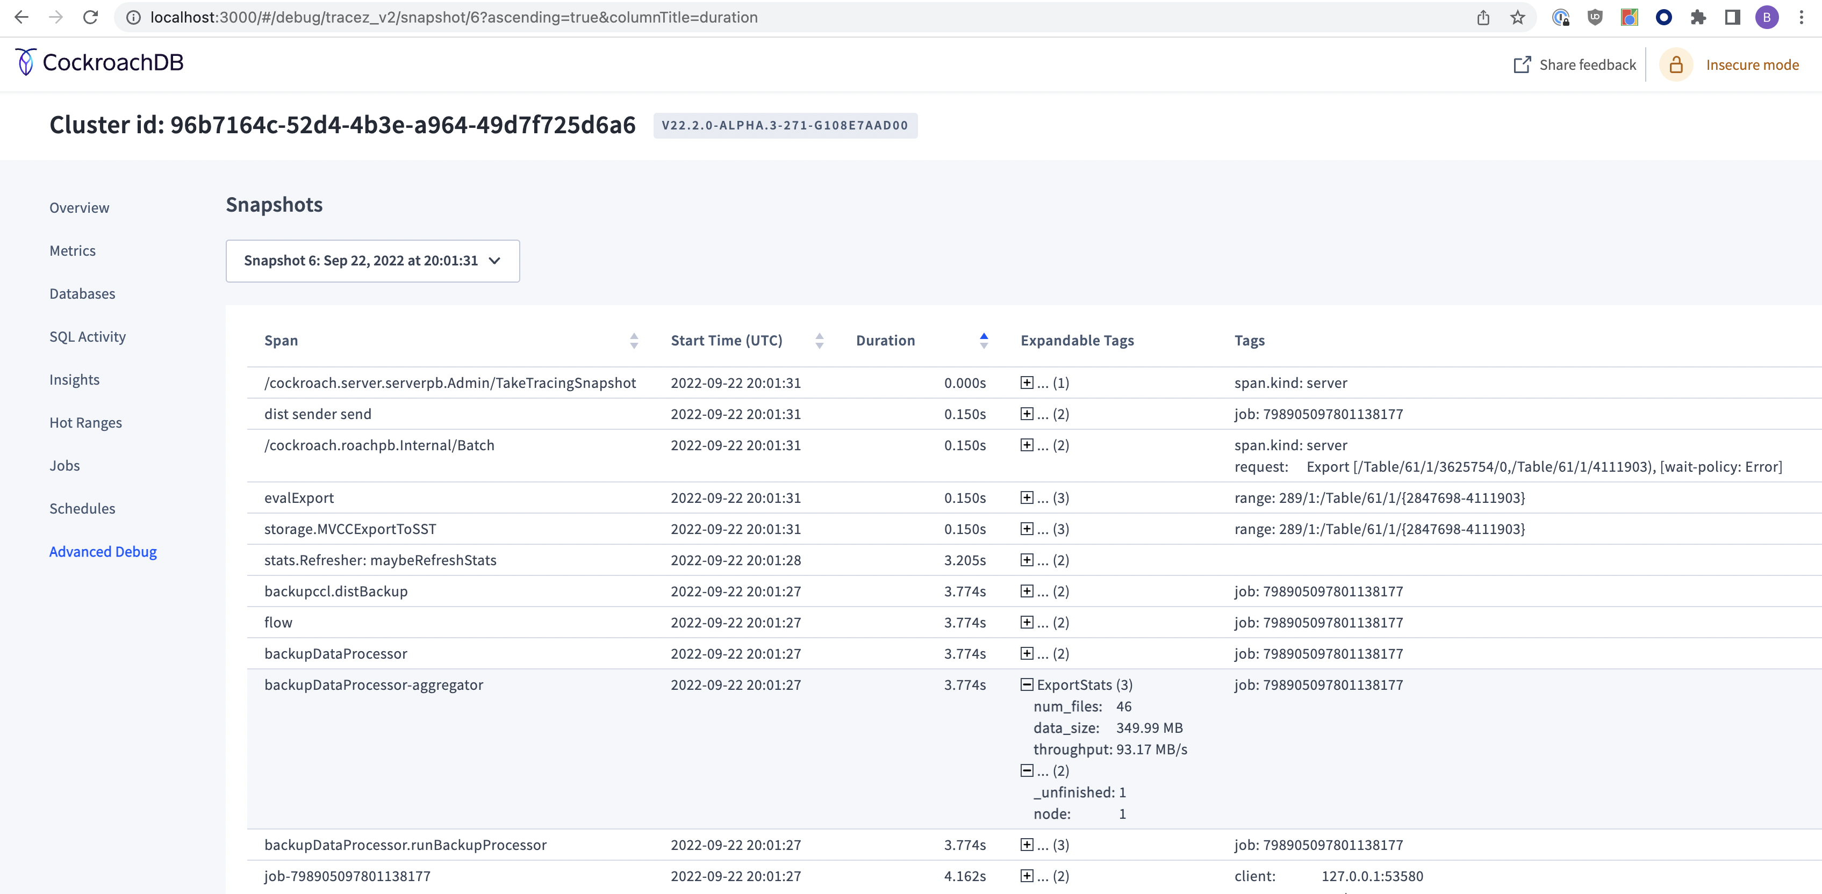
Task: Click the CockroachDB logo icon
Action: coord(25,62)
